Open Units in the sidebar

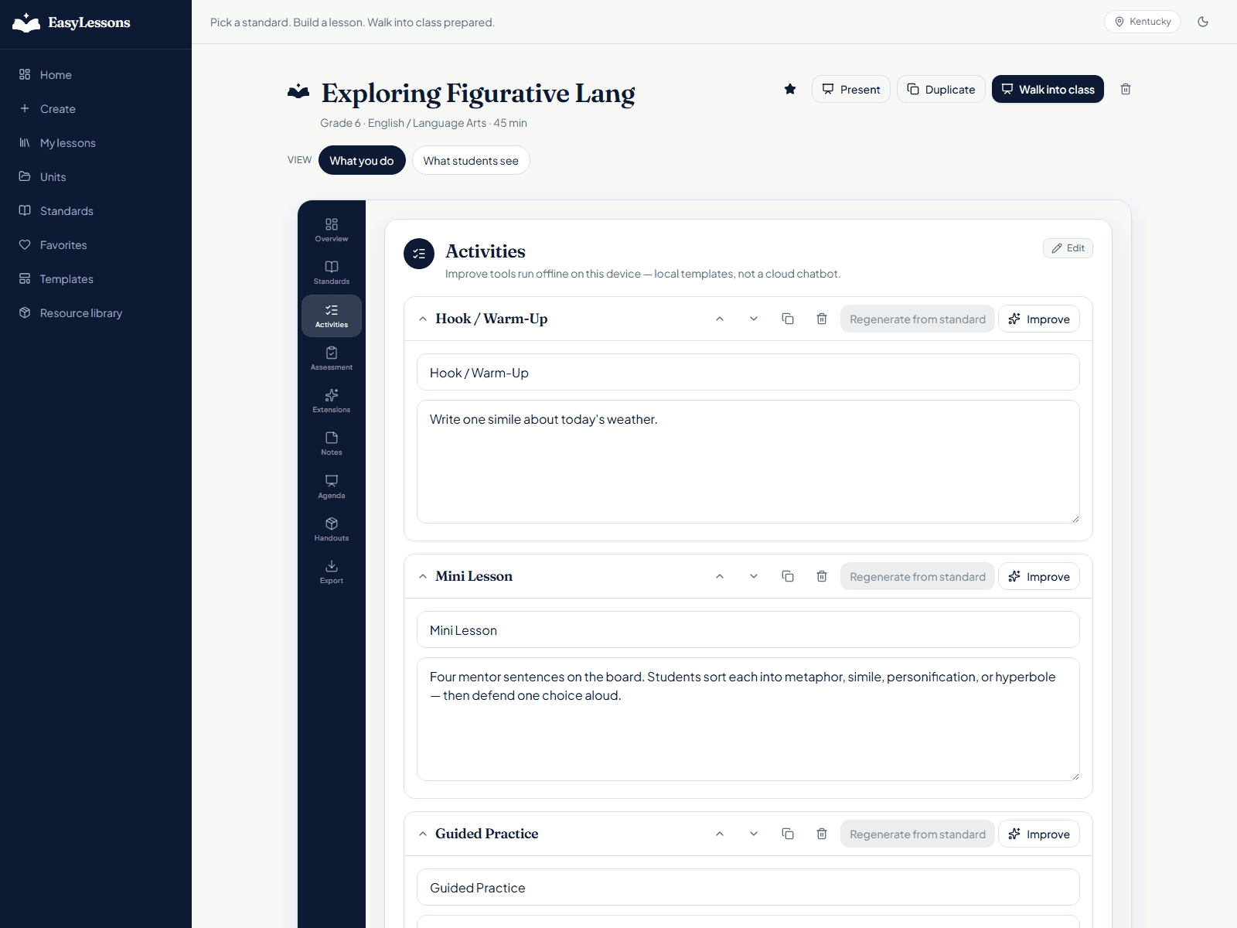pos(96,177)
